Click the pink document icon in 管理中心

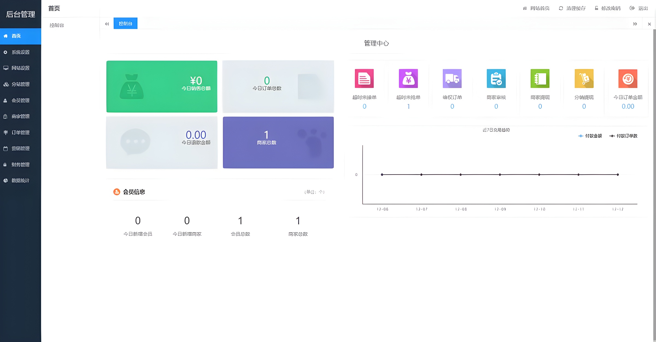point(364,79)
